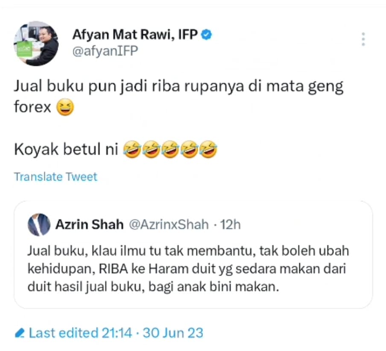Image resolution: width=386 pixels, height=351 pixels.
Task: Open the three-dot more options menu
Action: [x=363, y=39]
